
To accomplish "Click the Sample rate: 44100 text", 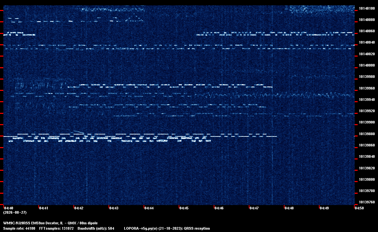I will tap(19, 228).
